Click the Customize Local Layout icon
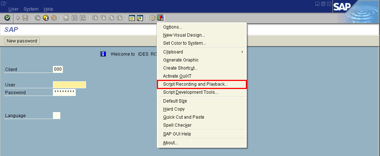 160,18
